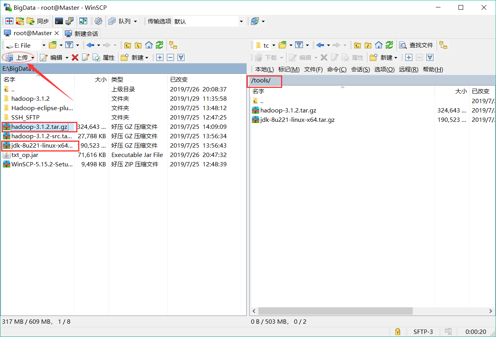
Task: Click the Compare Directories icon in top toolbar
Action: pos(9,21)
